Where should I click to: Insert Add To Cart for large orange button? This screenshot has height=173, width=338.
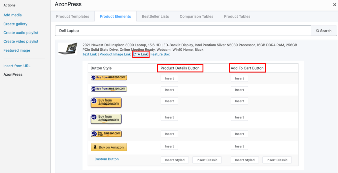240,101
